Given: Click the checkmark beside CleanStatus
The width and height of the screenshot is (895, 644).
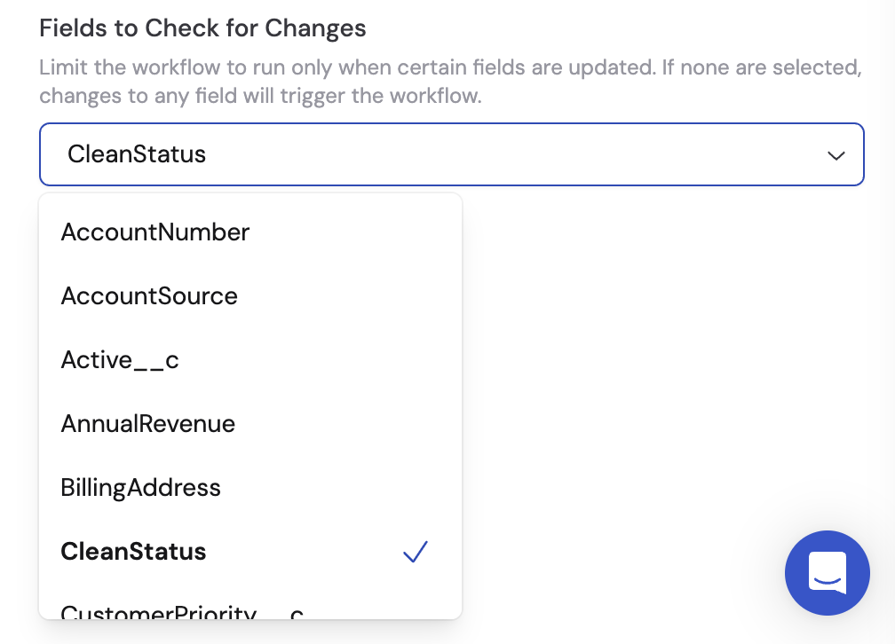Looking at the screenshot, I should point(414,551).
